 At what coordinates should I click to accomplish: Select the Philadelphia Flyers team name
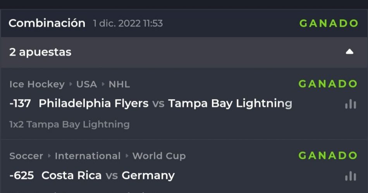tap(93, 103)
